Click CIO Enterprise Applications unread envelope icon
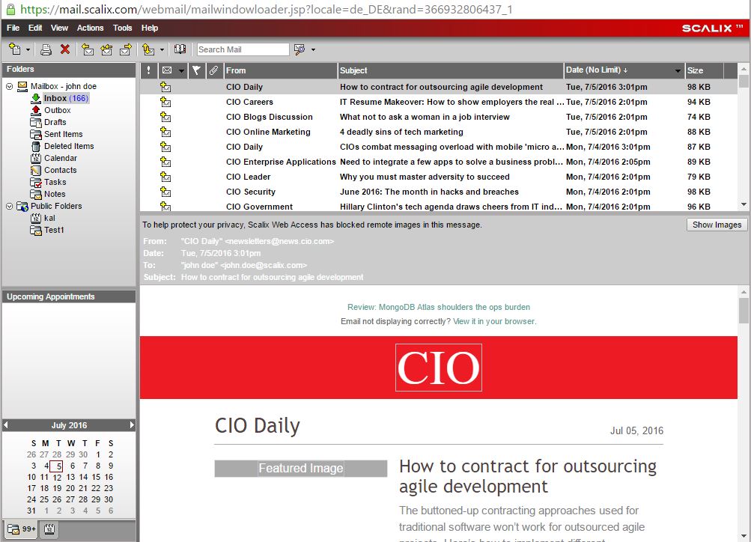This screenshot has width=751, height=542. point(165,162)
